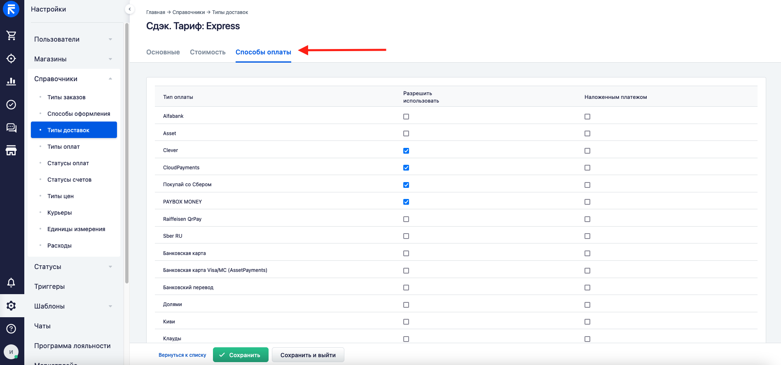Enable Банковская карта Visa/MC allow-use checkbox
The height and width of the screenshot is (365, 781).
click(406, 271)
